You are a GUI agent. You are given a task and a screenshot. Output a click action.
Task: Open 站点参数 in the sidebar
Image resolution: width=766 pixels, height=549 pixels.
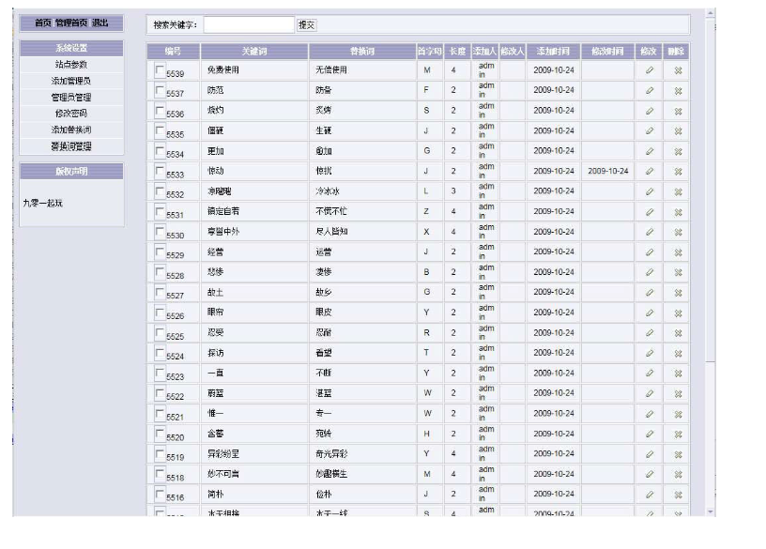(71, 65)
